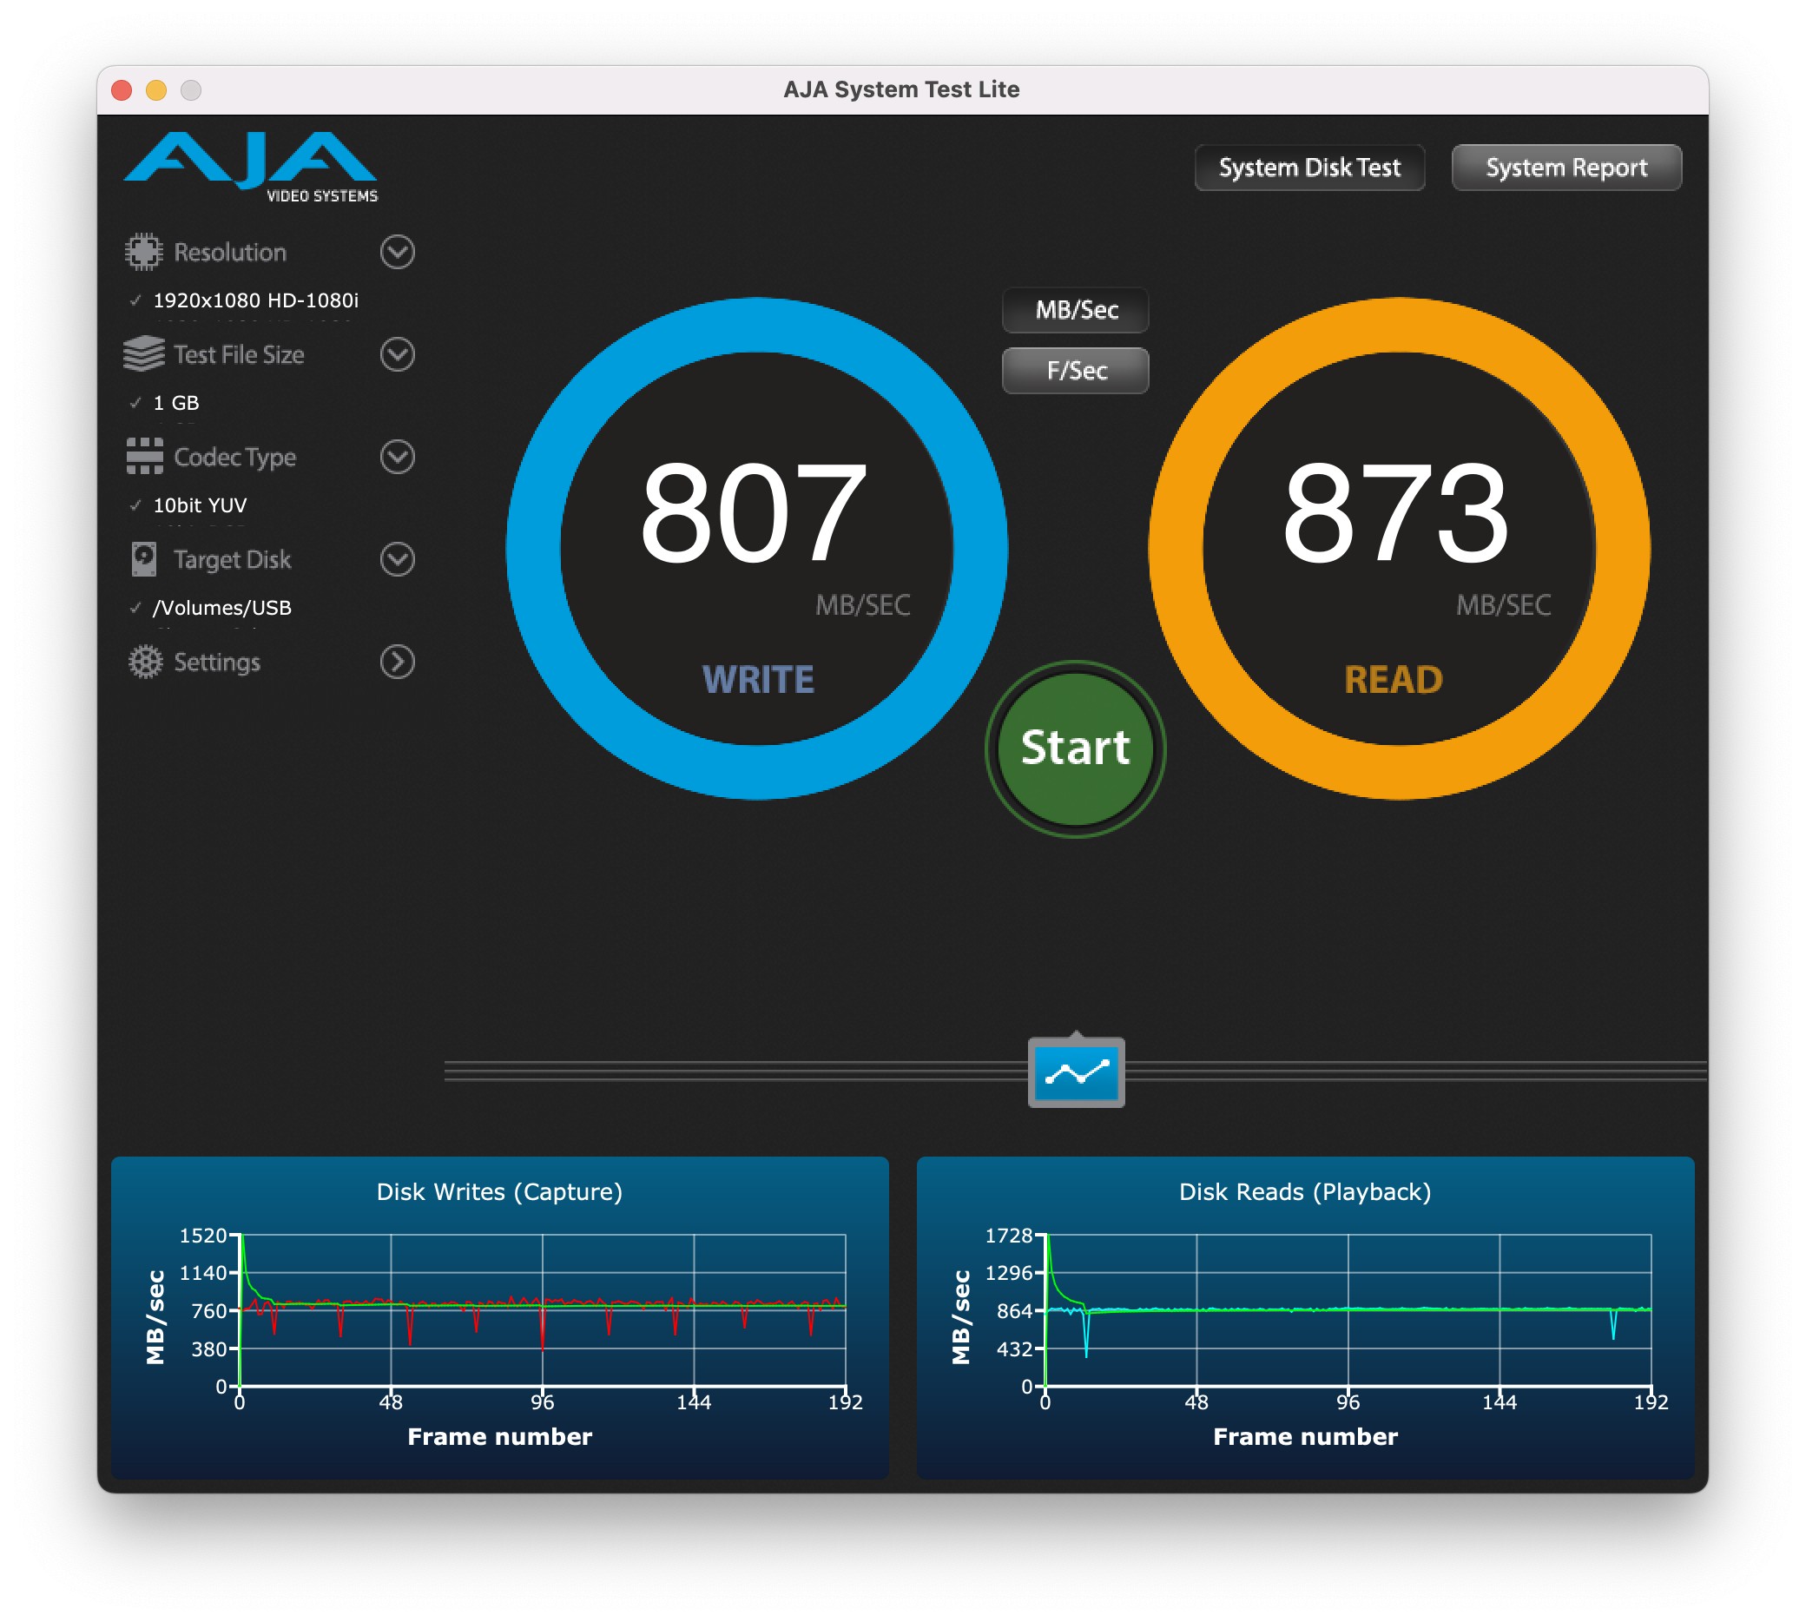Click the Target Disk drive icon
Screen dimensions: 1806x1622
(x=143, y=559)
